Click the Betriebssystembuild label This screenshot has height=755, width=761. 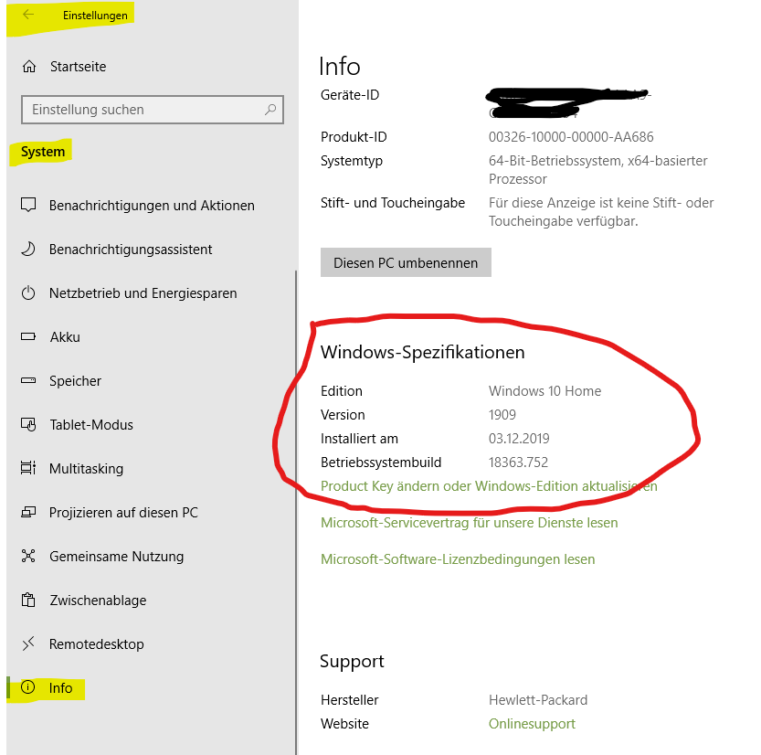(x=381, y=463)
